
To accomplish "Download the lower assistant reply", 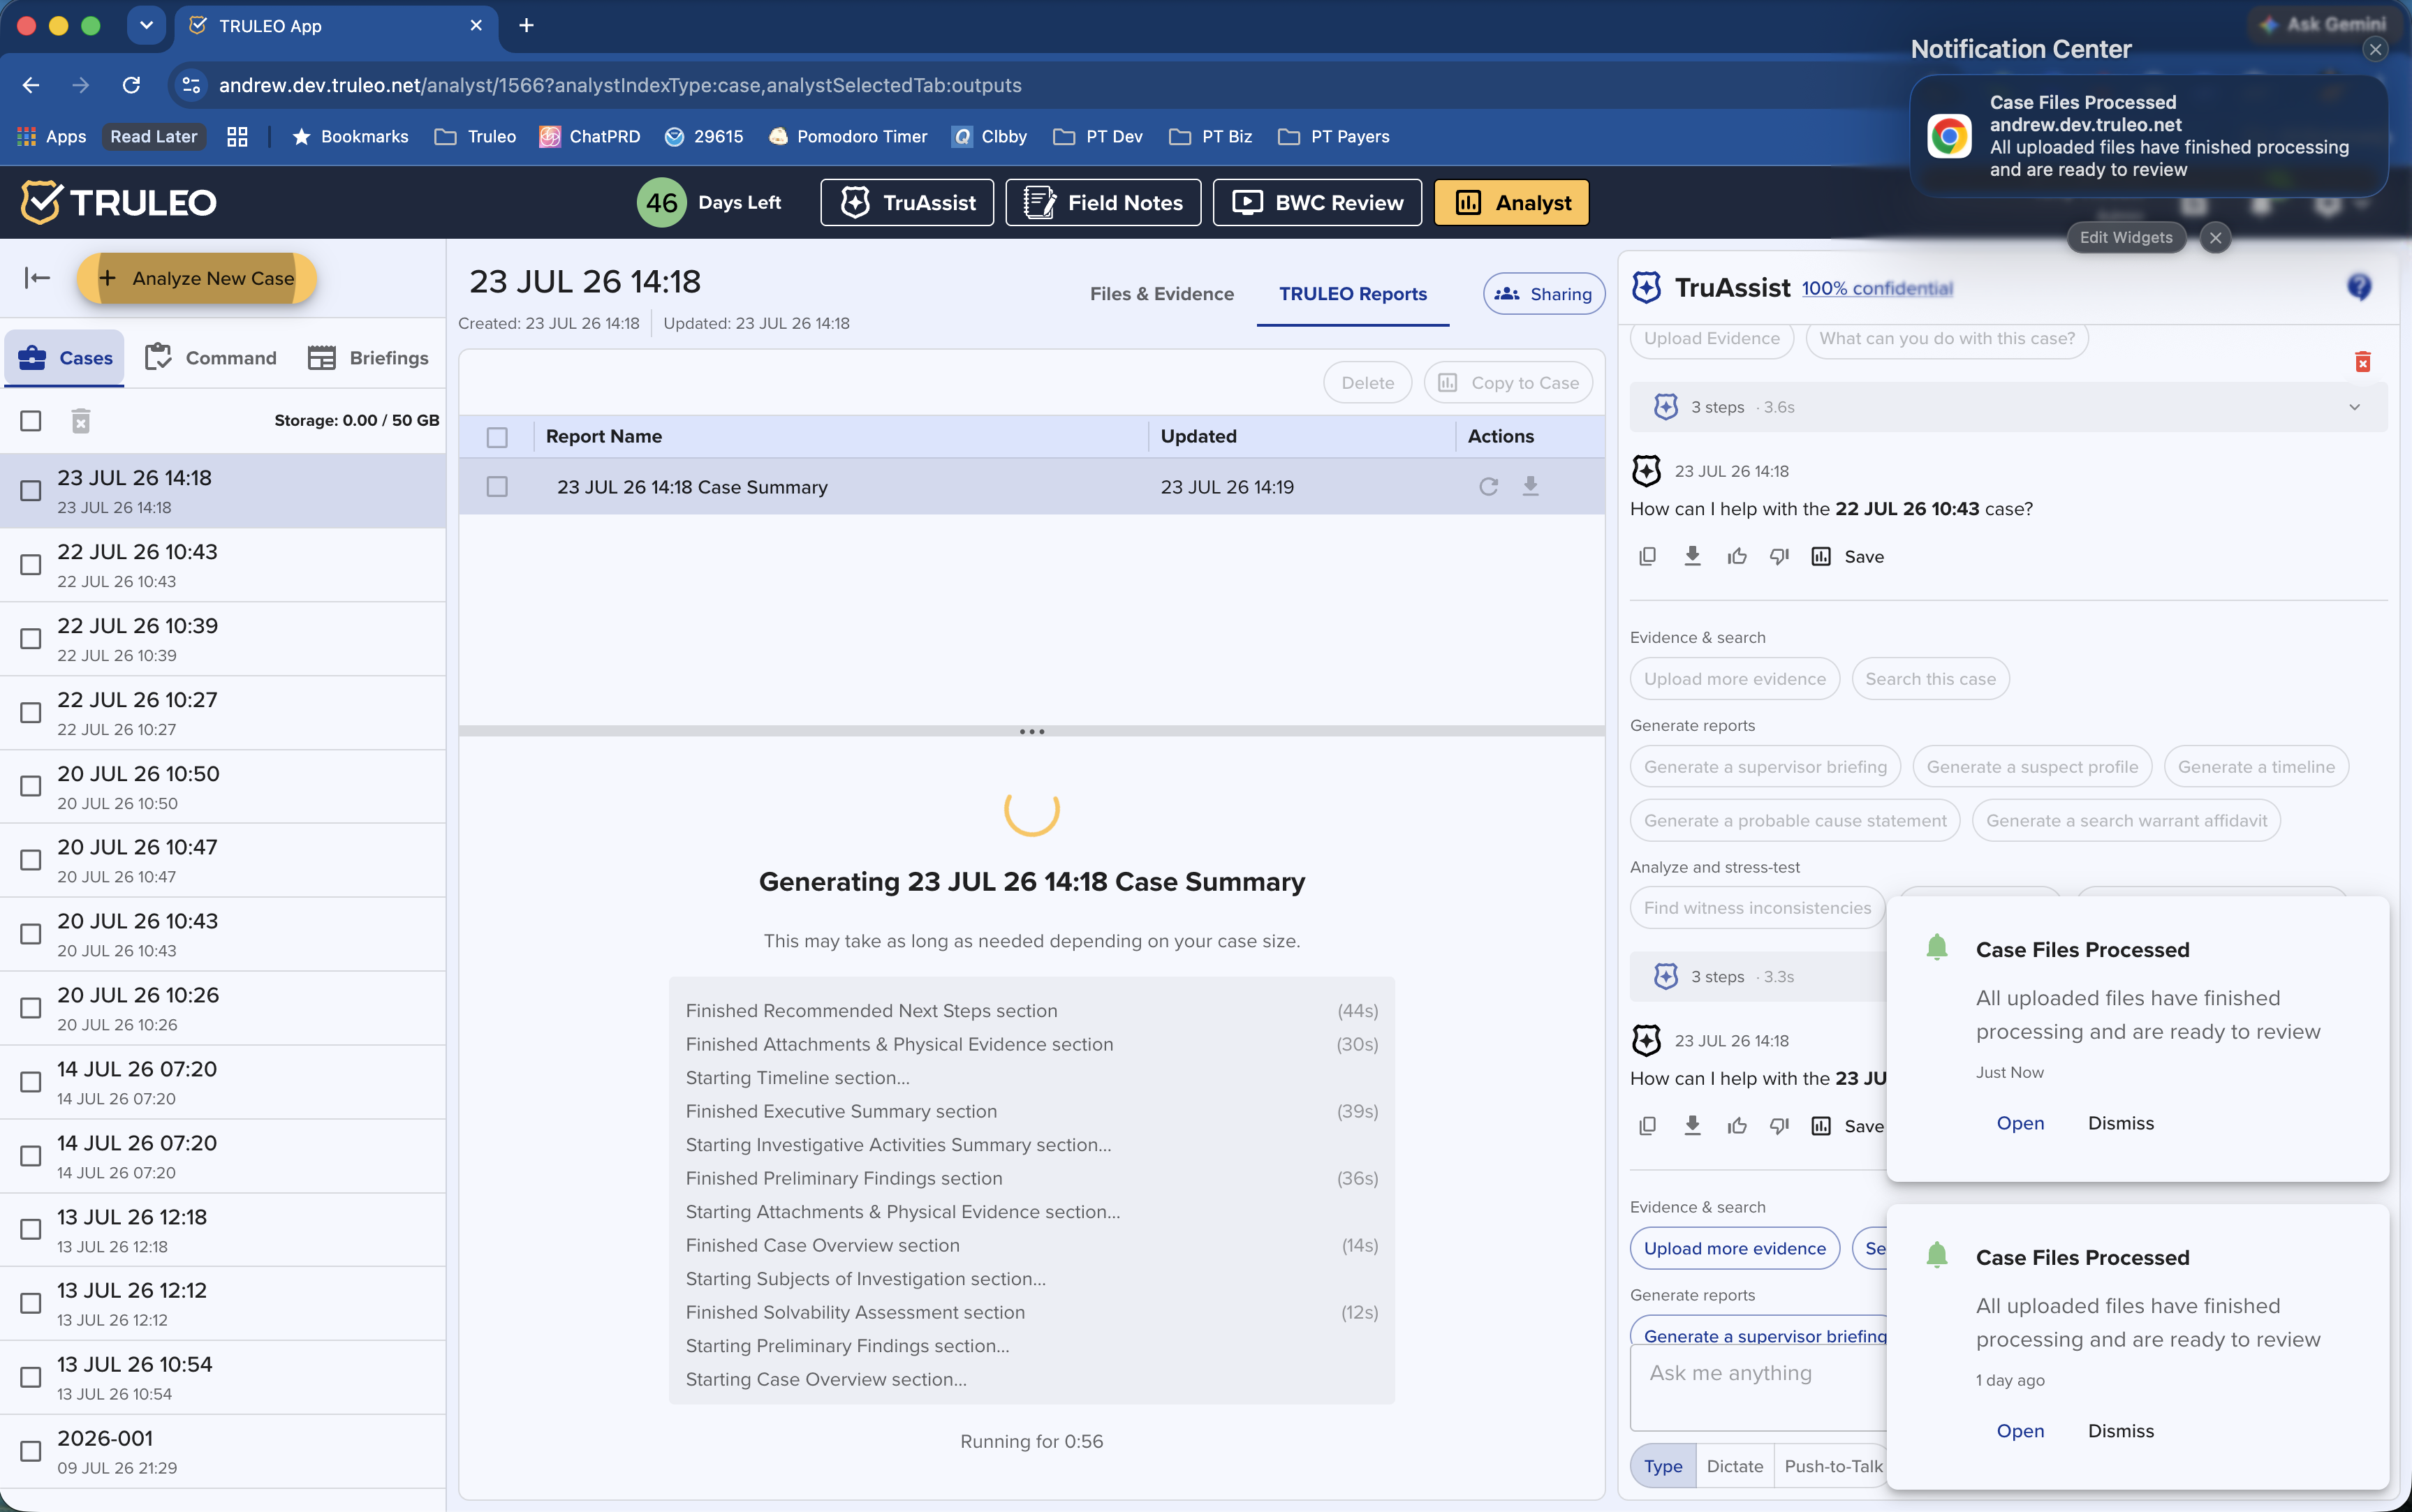I will pyautogui.click(x=1693, y=1126).
